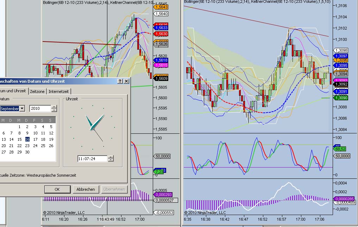Open the Internetzeit tab
This screenshot has width=358, height=227.
[59, 92]
